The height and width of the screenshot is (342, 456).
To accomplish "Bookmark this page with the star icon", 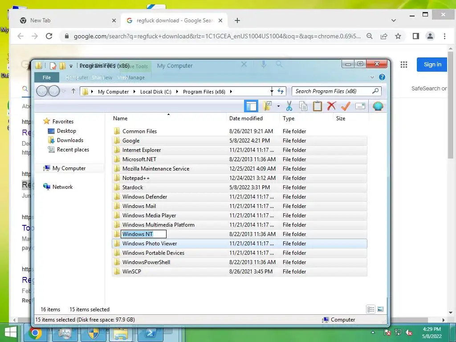I will click(x=398, y=36).
